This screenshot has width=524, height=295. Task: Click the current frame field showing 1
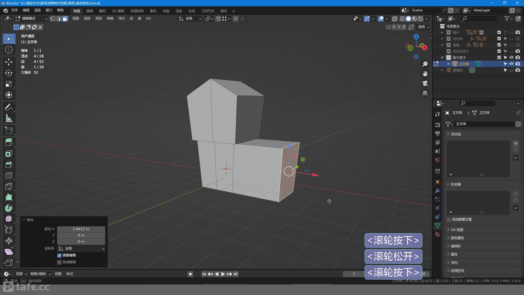(x=354, y=274)
